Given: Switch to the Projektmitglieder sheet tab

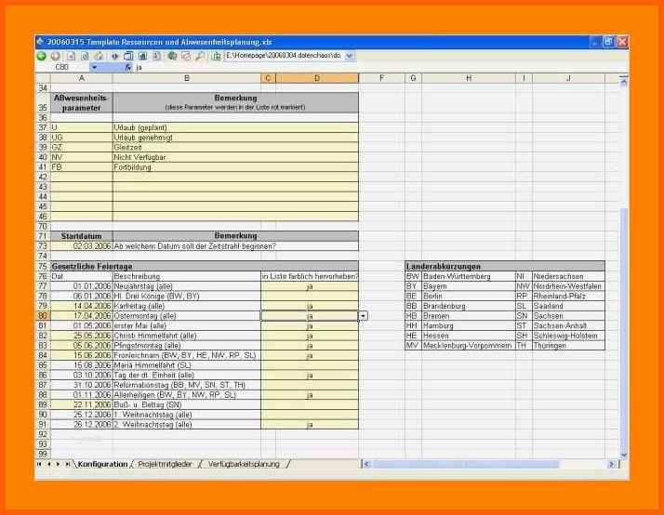Looking at the screenshot, I should coord(165,464).
